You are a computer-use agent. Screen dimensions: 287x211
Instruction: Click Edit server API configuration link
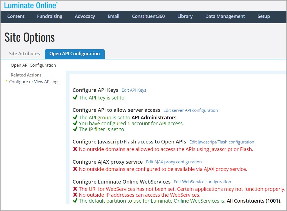click(x=190, y=110)
